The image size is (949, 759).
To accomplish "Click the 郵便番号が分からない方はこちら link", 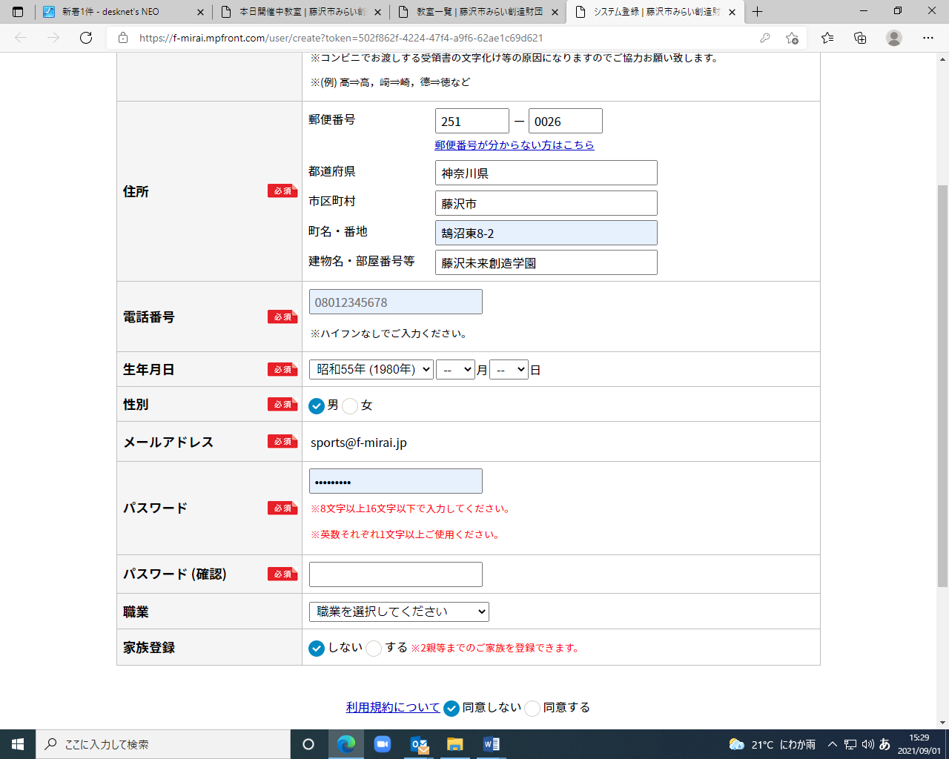I will tap(514, 145).
